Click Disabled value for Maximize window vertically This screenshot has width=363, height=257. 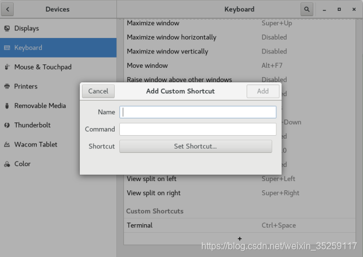tap(274, 51)
